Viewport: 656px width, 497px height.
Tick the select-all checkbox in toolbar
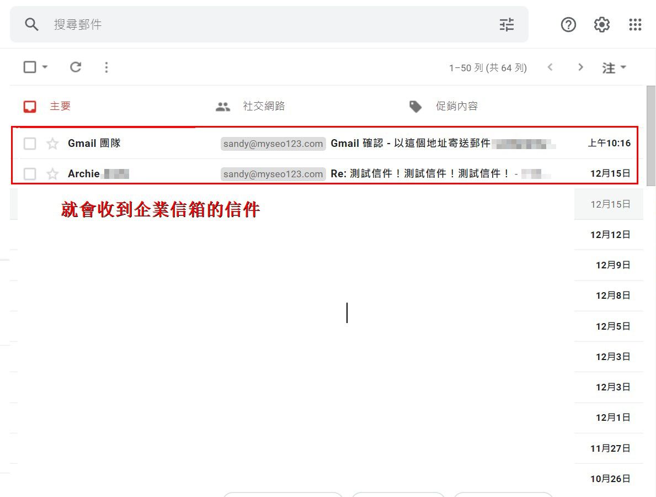tap(30, 67)
